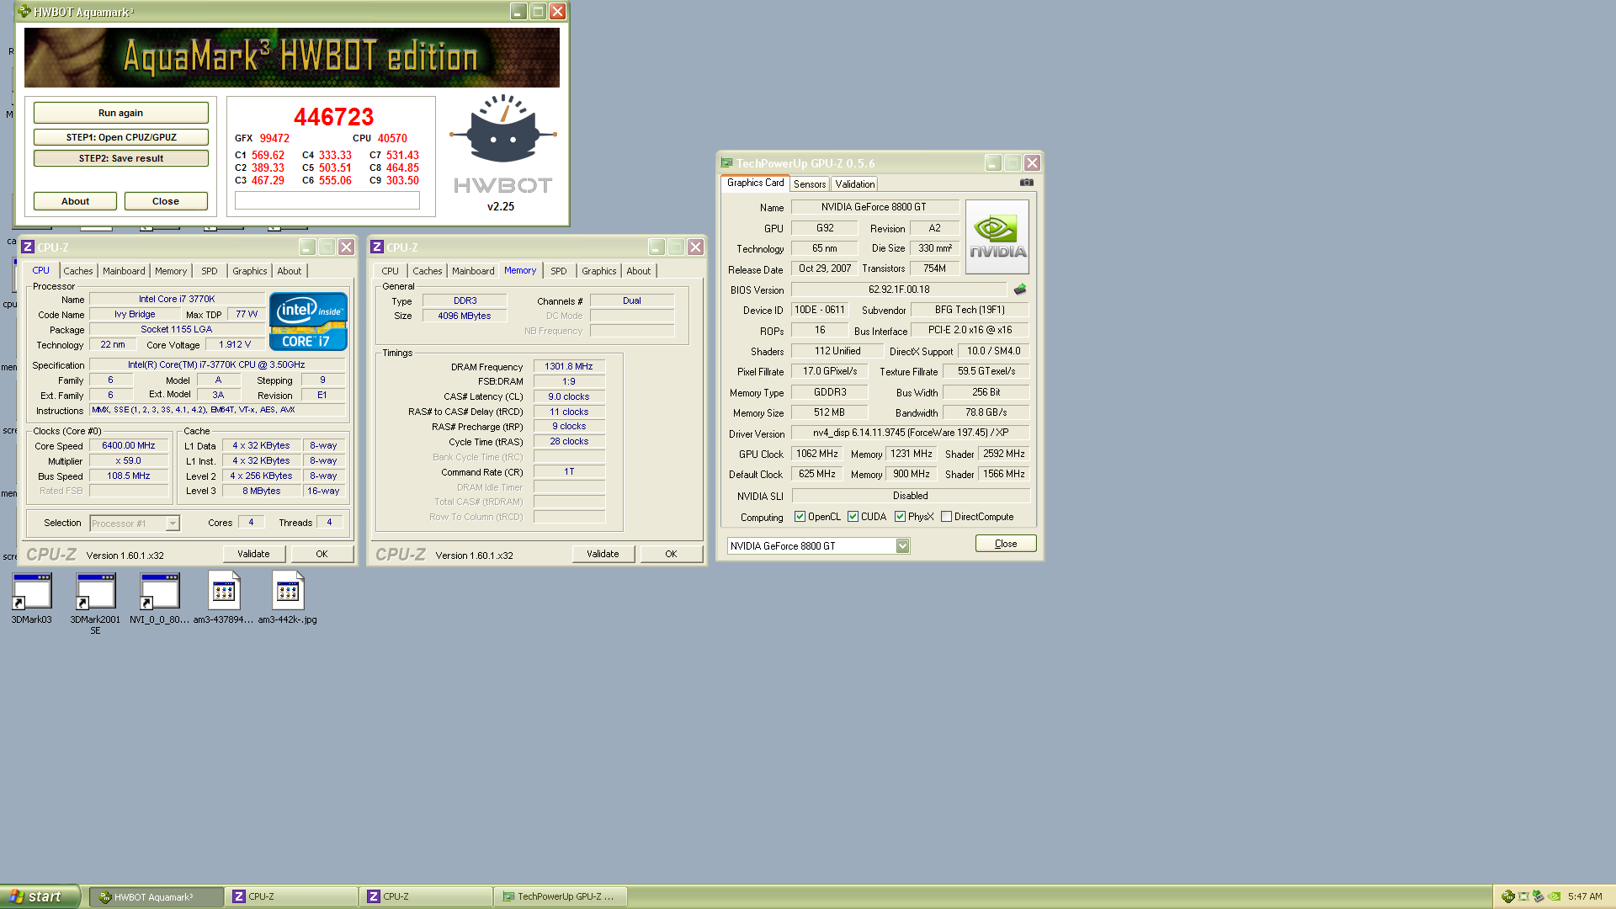Open the Start menu

(x=40, y=896)
